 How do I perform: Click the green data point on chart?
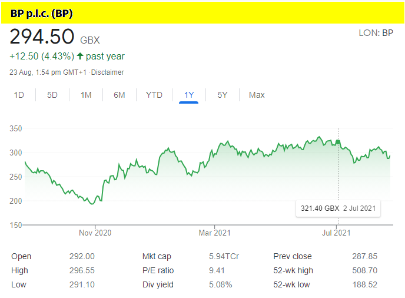[x=338, y=142]
